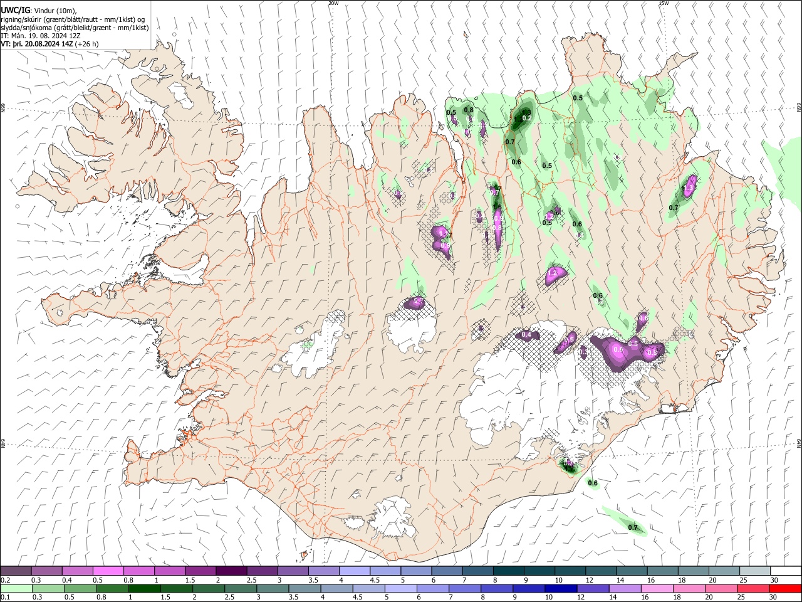The image size is (802, 602).
Task: Click the "0.5" value near the northeast coast
Action: (x=578, y=98)
